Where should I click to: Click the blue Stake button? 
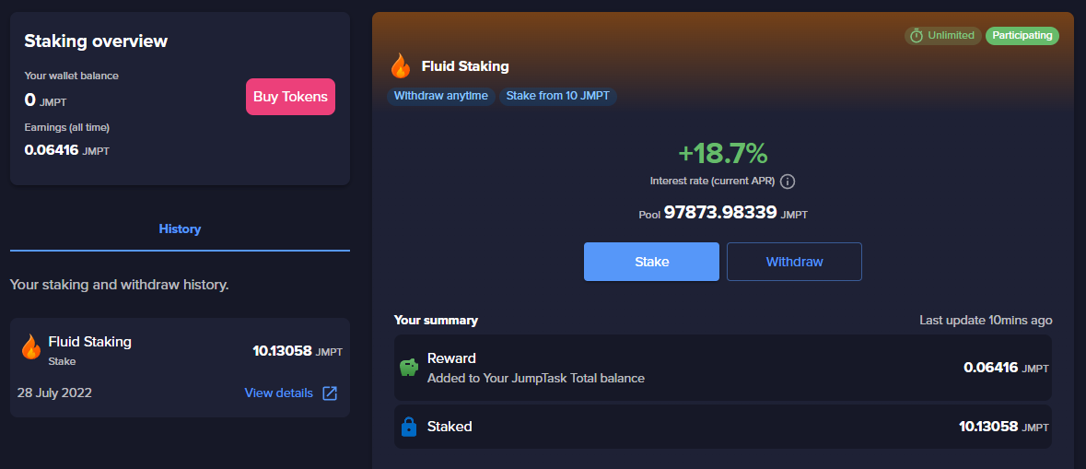tap(651, 262)
